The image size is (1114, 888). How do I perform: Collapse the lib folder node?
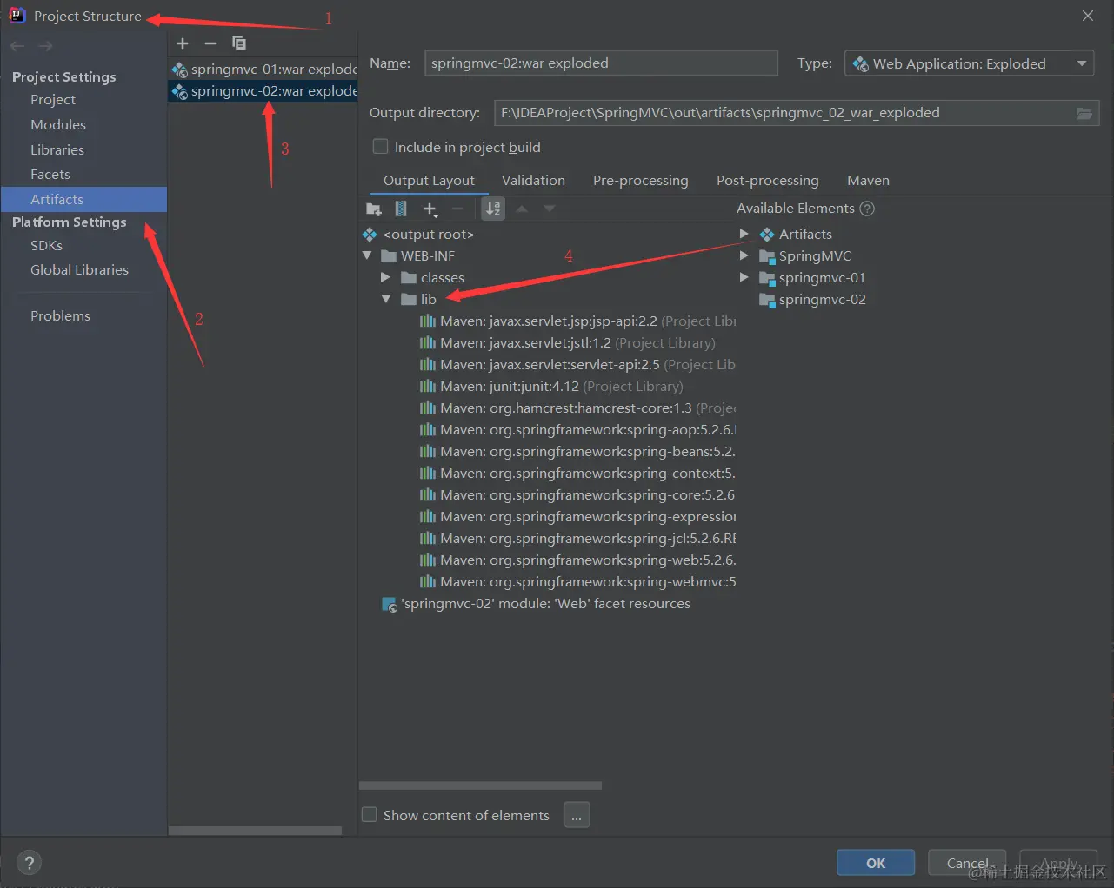(x=386, y=299)
